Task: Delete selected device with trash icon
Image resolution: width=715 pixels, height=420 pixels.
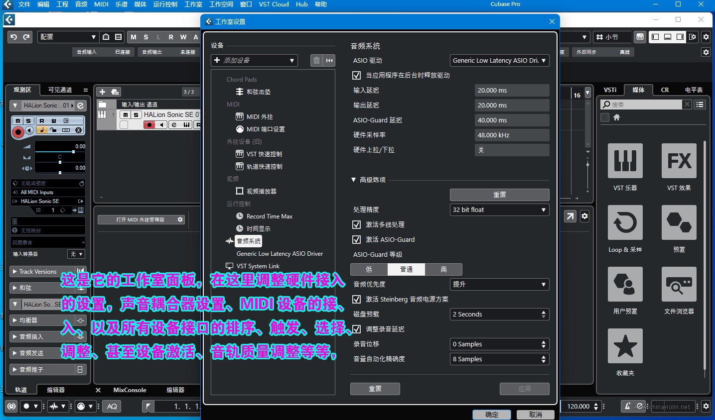Action: (316, 60)
